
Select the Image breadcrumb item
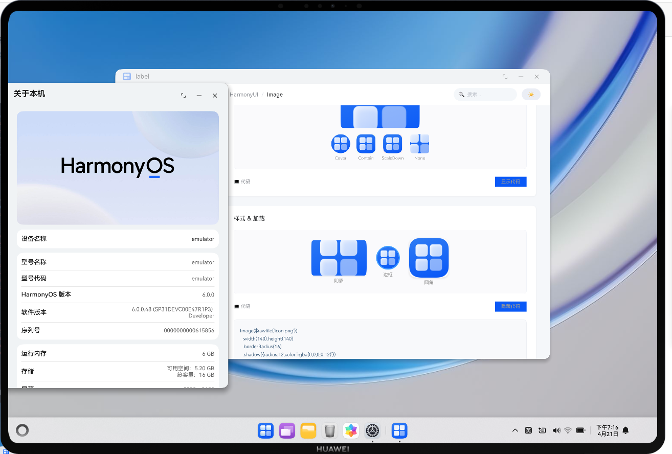click(x=275, y=95)
